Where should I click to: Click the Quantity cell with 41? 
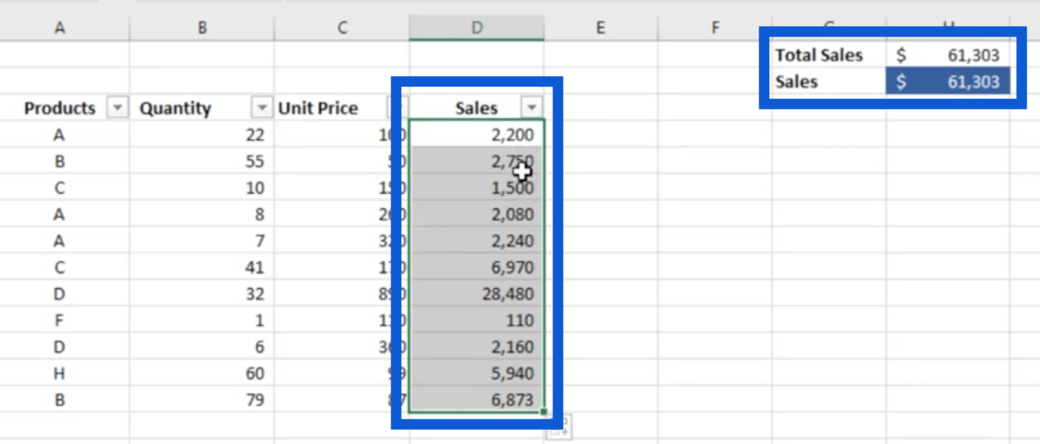(x=202, y=268)
